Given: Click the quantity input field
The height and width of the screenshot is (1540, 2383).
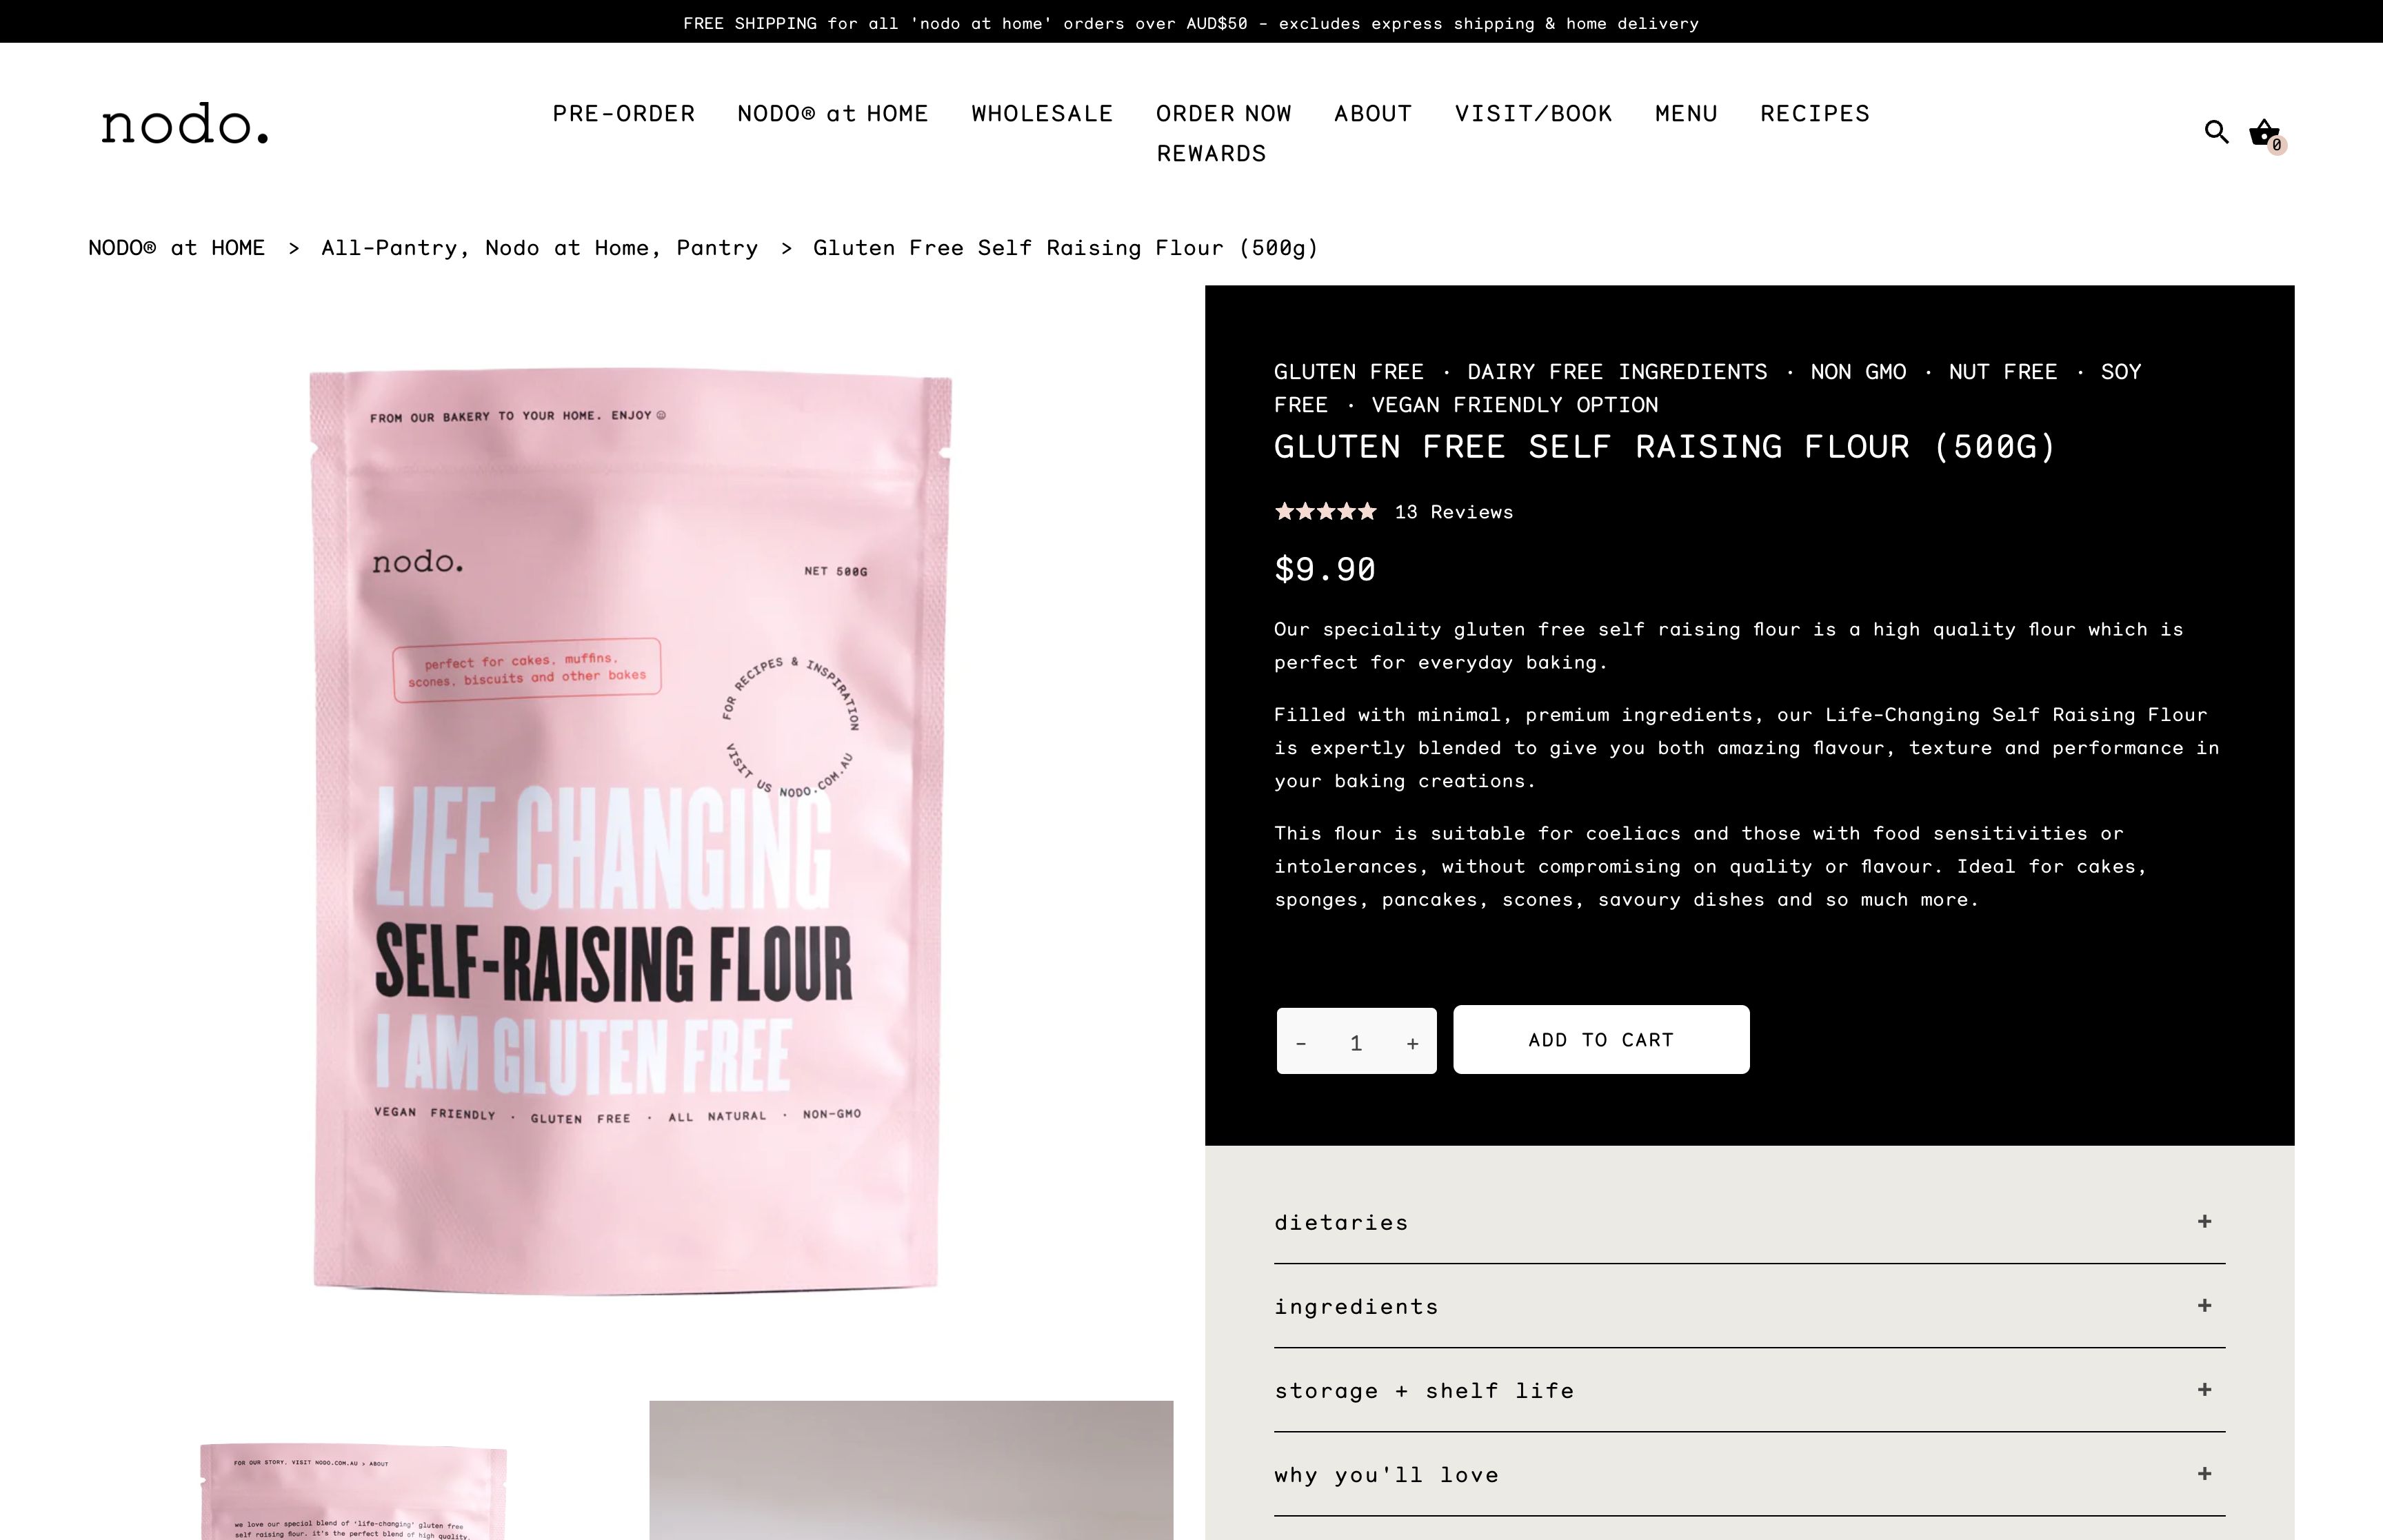Looking at the screenshot, I should point(1356,1043).
